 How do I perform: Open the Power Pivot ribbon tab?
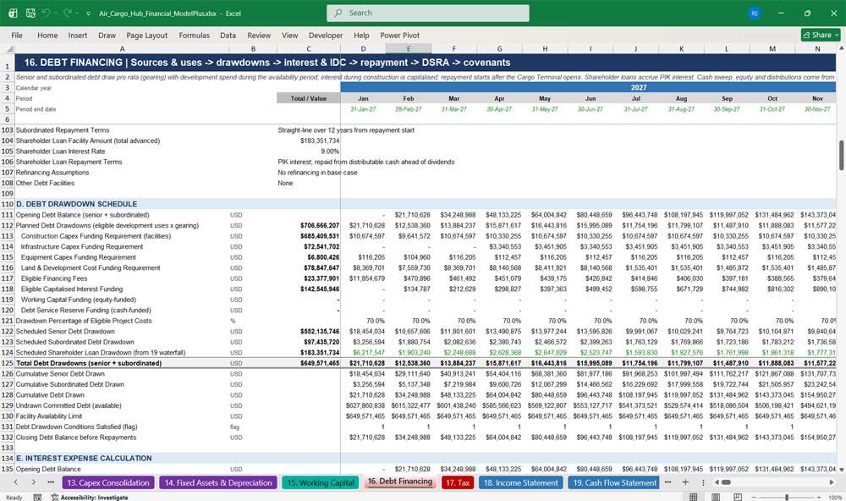[400, 35]
